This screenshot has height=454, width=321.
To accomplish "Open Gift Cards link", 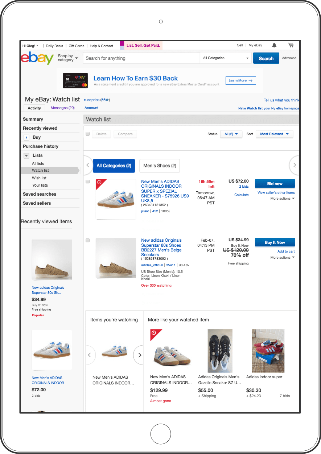I will 77,46.
